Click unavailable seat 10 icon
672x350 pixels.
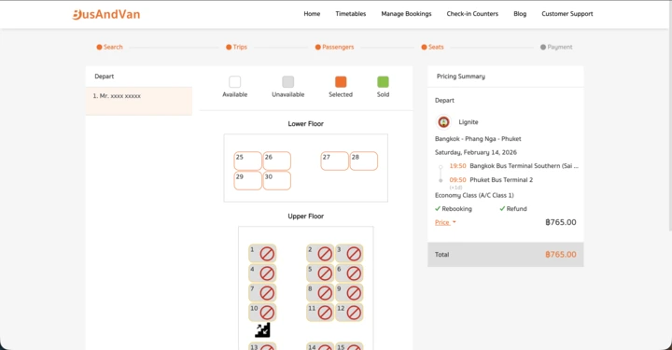point(267,313)
